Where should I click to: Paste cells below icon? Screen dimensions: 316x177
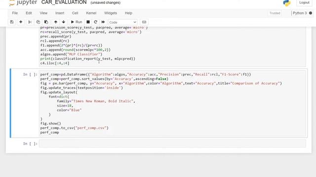point(46,22)
